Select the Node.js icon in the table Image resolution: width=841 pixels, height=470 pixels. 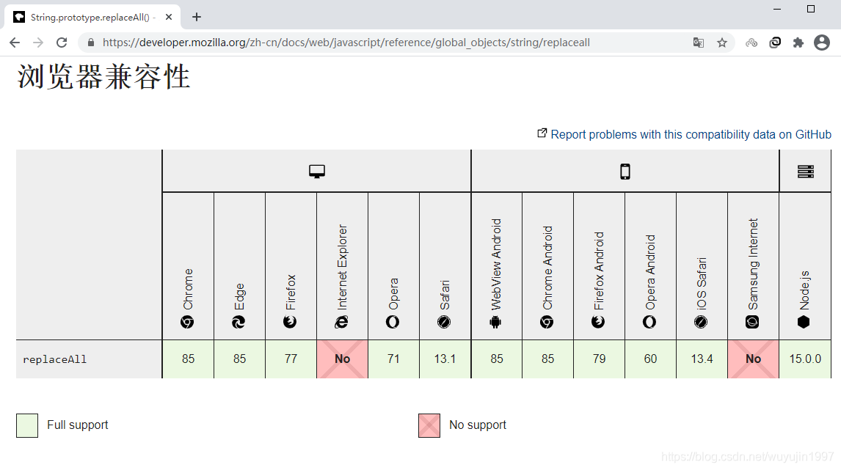805,321
